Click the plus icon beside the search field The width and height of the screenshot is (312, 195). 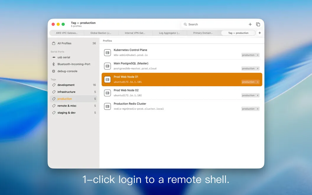pyautogui.click(x=250, y=24)
